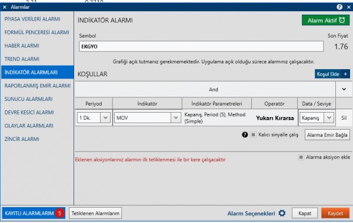Click the İndikatör column header

coord(147,103)
